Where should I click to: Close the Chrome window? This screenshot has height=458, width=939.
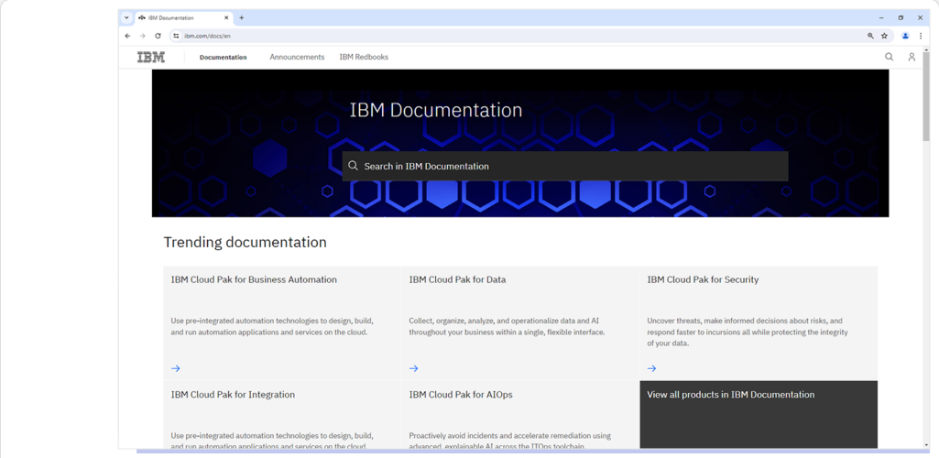921,18
